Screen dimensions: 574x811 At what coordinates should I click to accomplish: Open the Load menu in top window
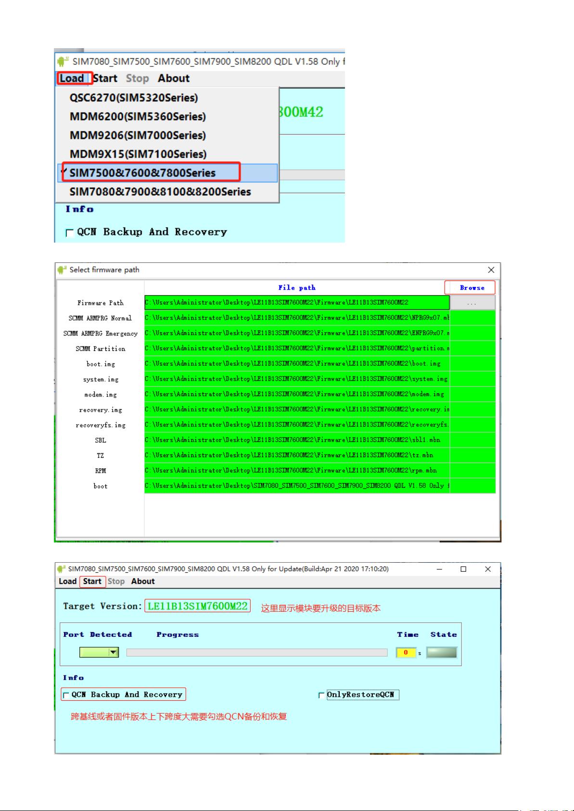tap(72, 78)
